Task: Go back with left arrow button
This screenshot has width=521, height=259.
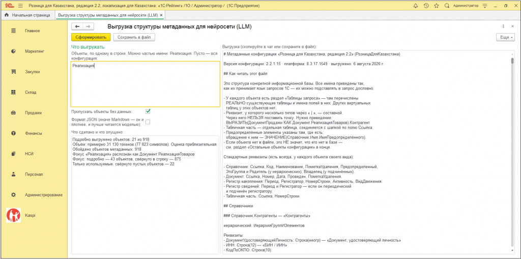Action: coord(77,26)
